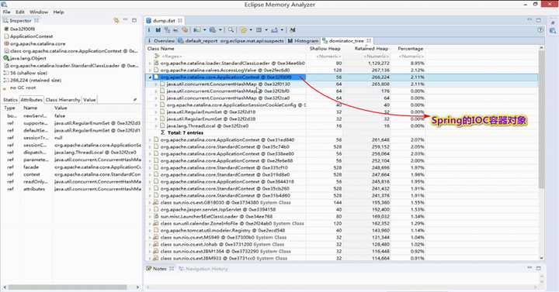Screen dimensions: 559x292
Task: Sort by the Percentage column header
Action: [x=411, y=49]
